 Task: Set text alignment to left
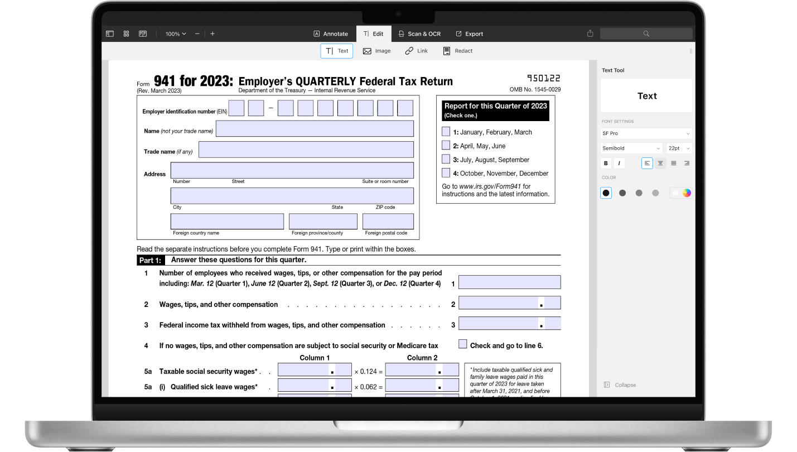tap(647, 164)
